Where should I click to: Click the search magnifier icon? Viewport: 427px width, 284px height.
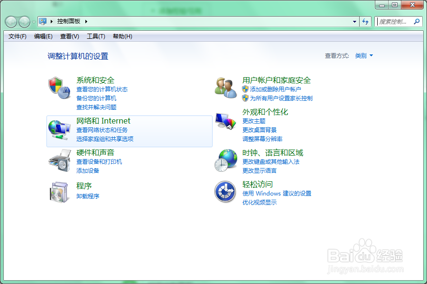click(x=417, y=21)
